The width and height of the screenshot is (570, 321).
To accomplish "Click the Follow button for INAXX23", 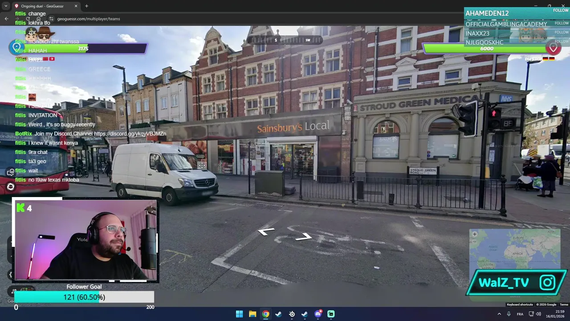I will coord(562,32).
